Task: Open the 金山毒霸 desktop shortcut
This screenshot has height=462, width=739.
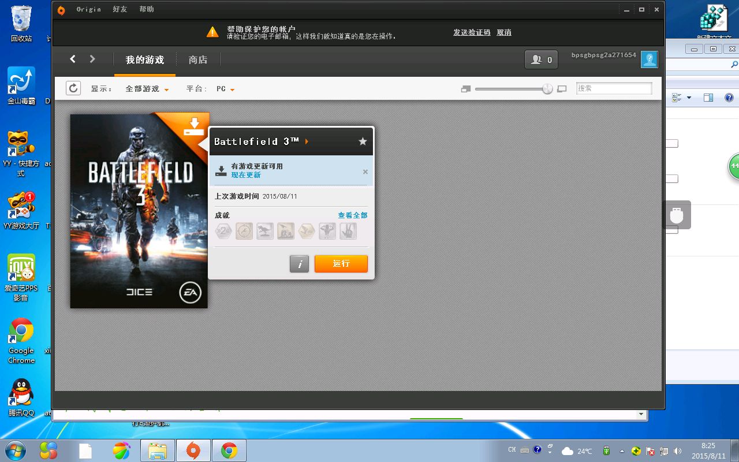Action: click(21, 87)
